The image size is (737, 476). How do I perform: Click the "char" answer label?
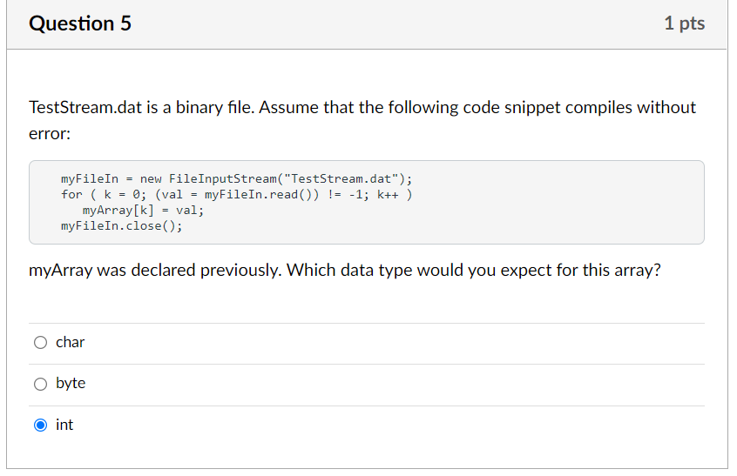point(70,343)
